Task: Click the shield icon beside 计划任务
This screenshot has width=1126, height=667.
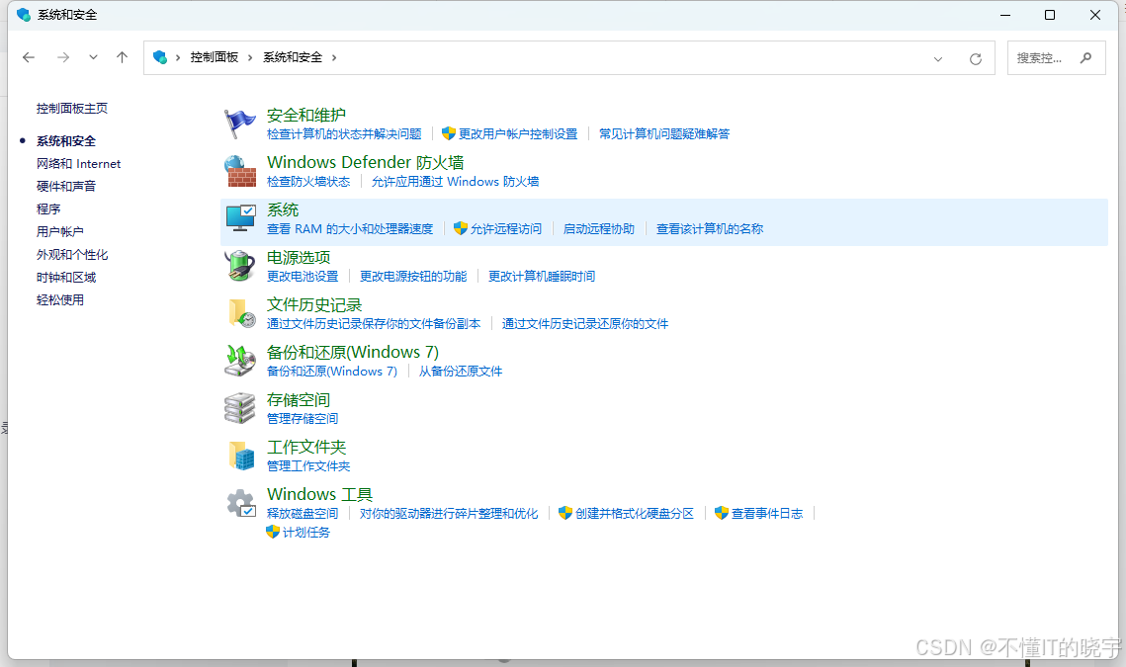Action: (x=273, y=532)
